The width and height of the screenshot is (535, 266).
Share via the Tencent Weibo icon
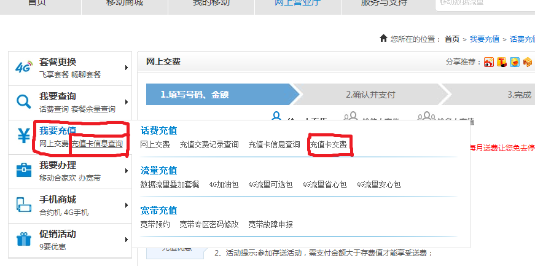click(502, 62)
